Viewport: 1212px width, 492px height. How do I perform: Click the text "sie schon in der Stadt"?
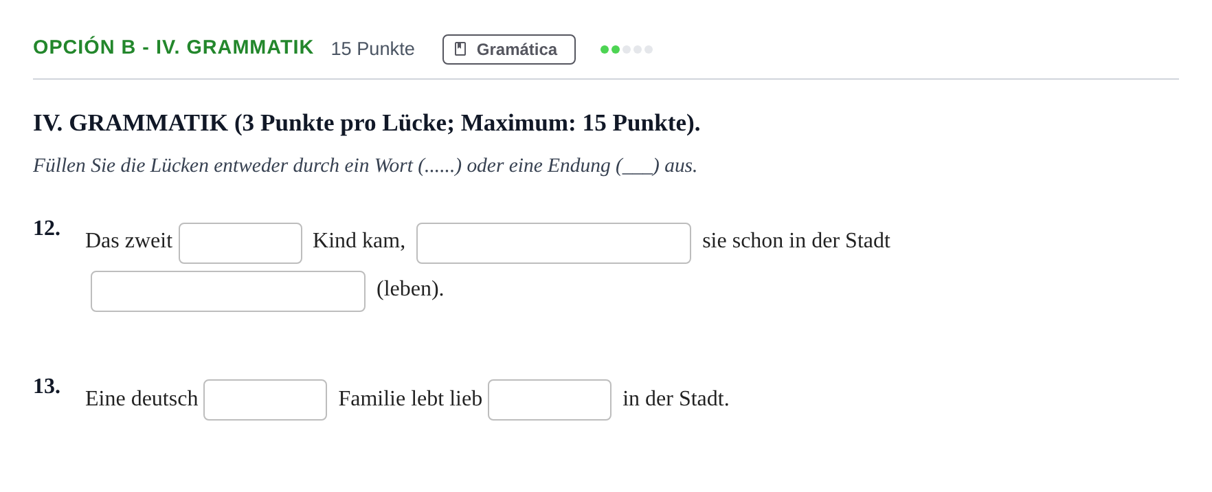point(796,241)
